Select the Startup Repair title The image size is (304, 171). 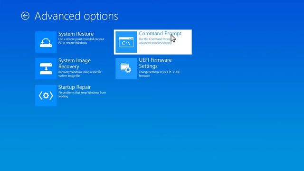(x=75, y=87)
